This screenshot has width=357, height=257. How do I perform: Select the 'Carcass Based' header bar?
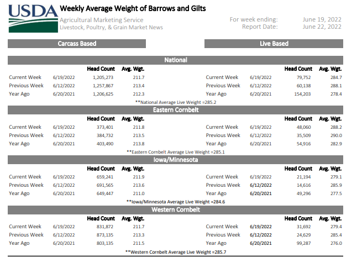[x=77, y=44]
